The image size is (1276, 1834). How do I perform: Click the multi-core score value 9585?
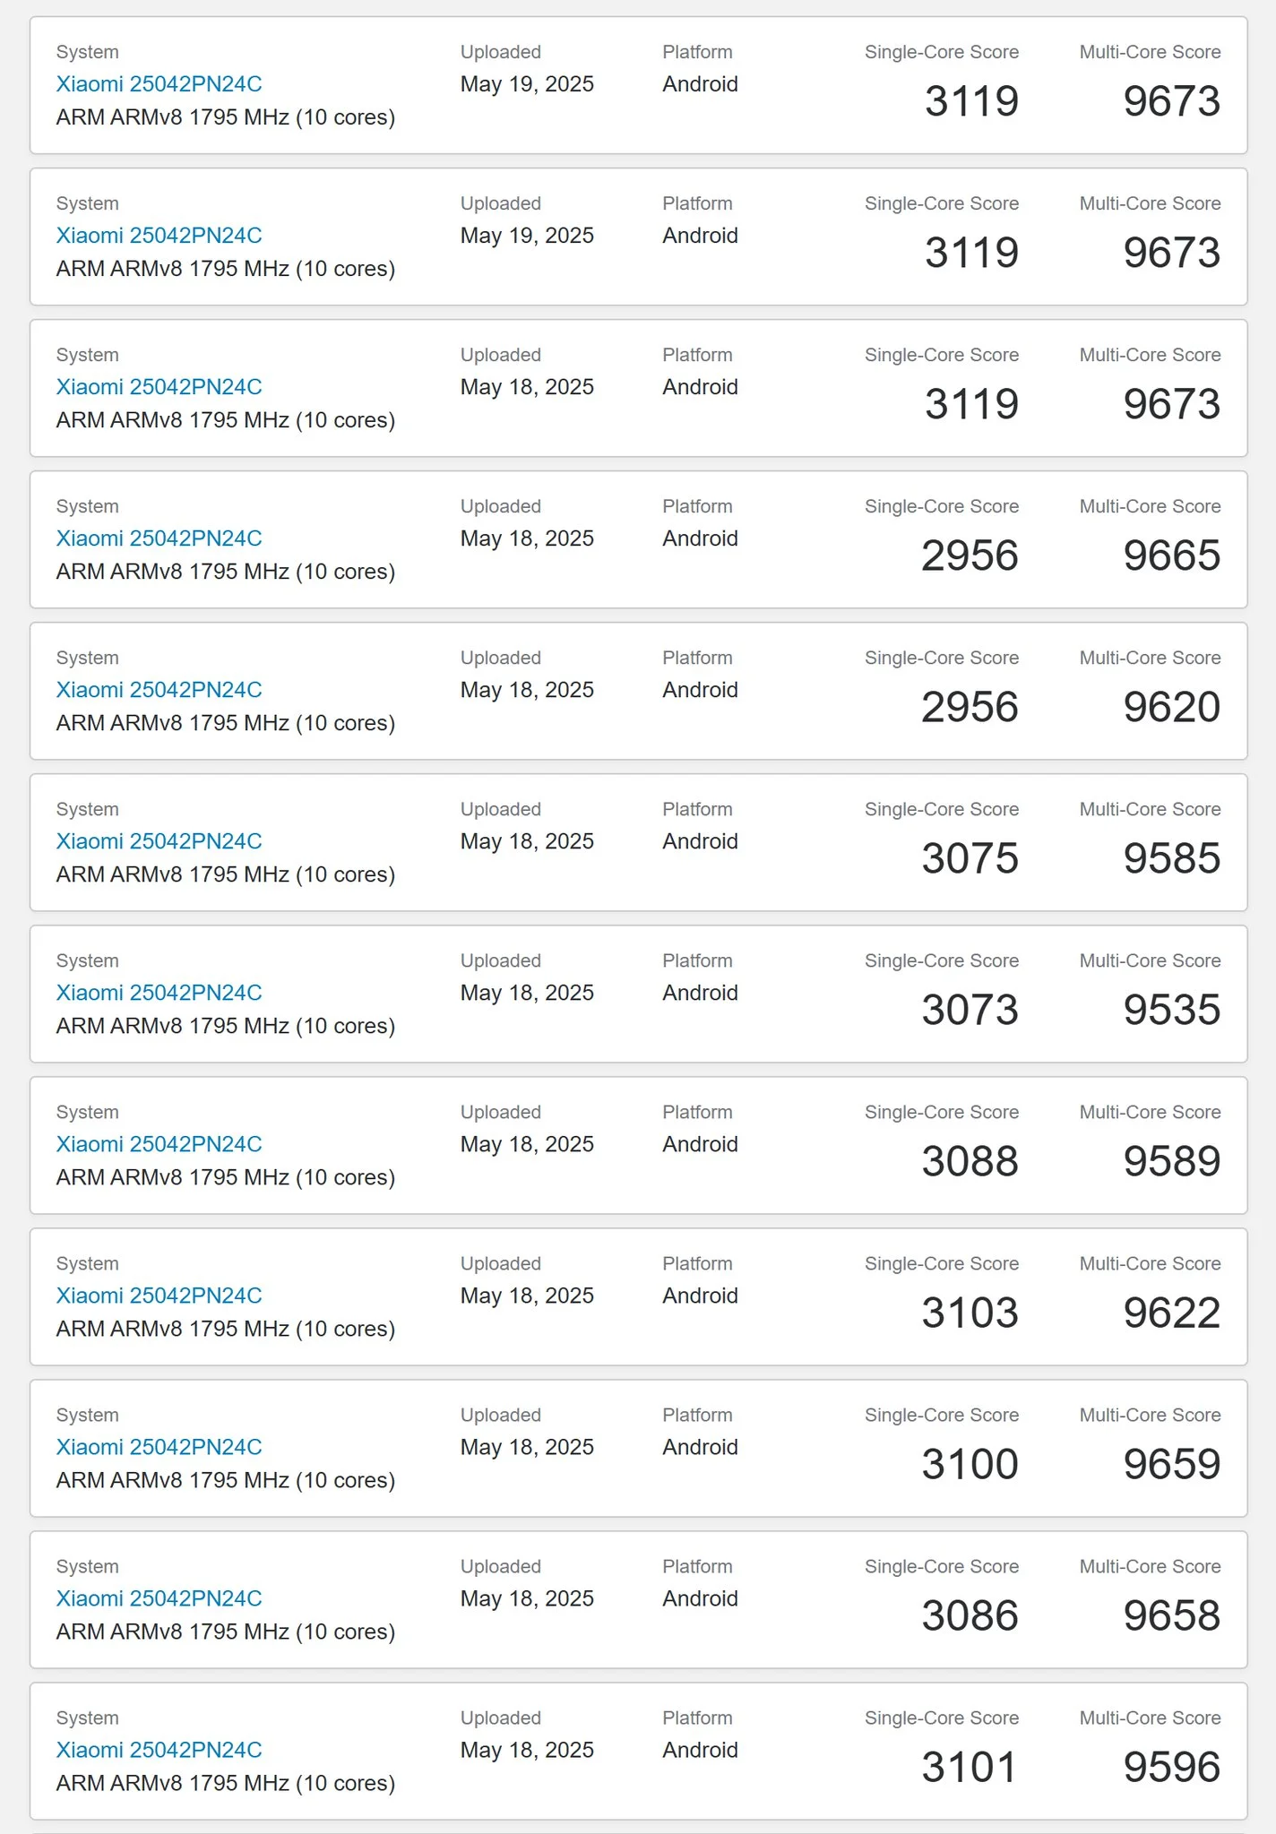point(1172,858)
